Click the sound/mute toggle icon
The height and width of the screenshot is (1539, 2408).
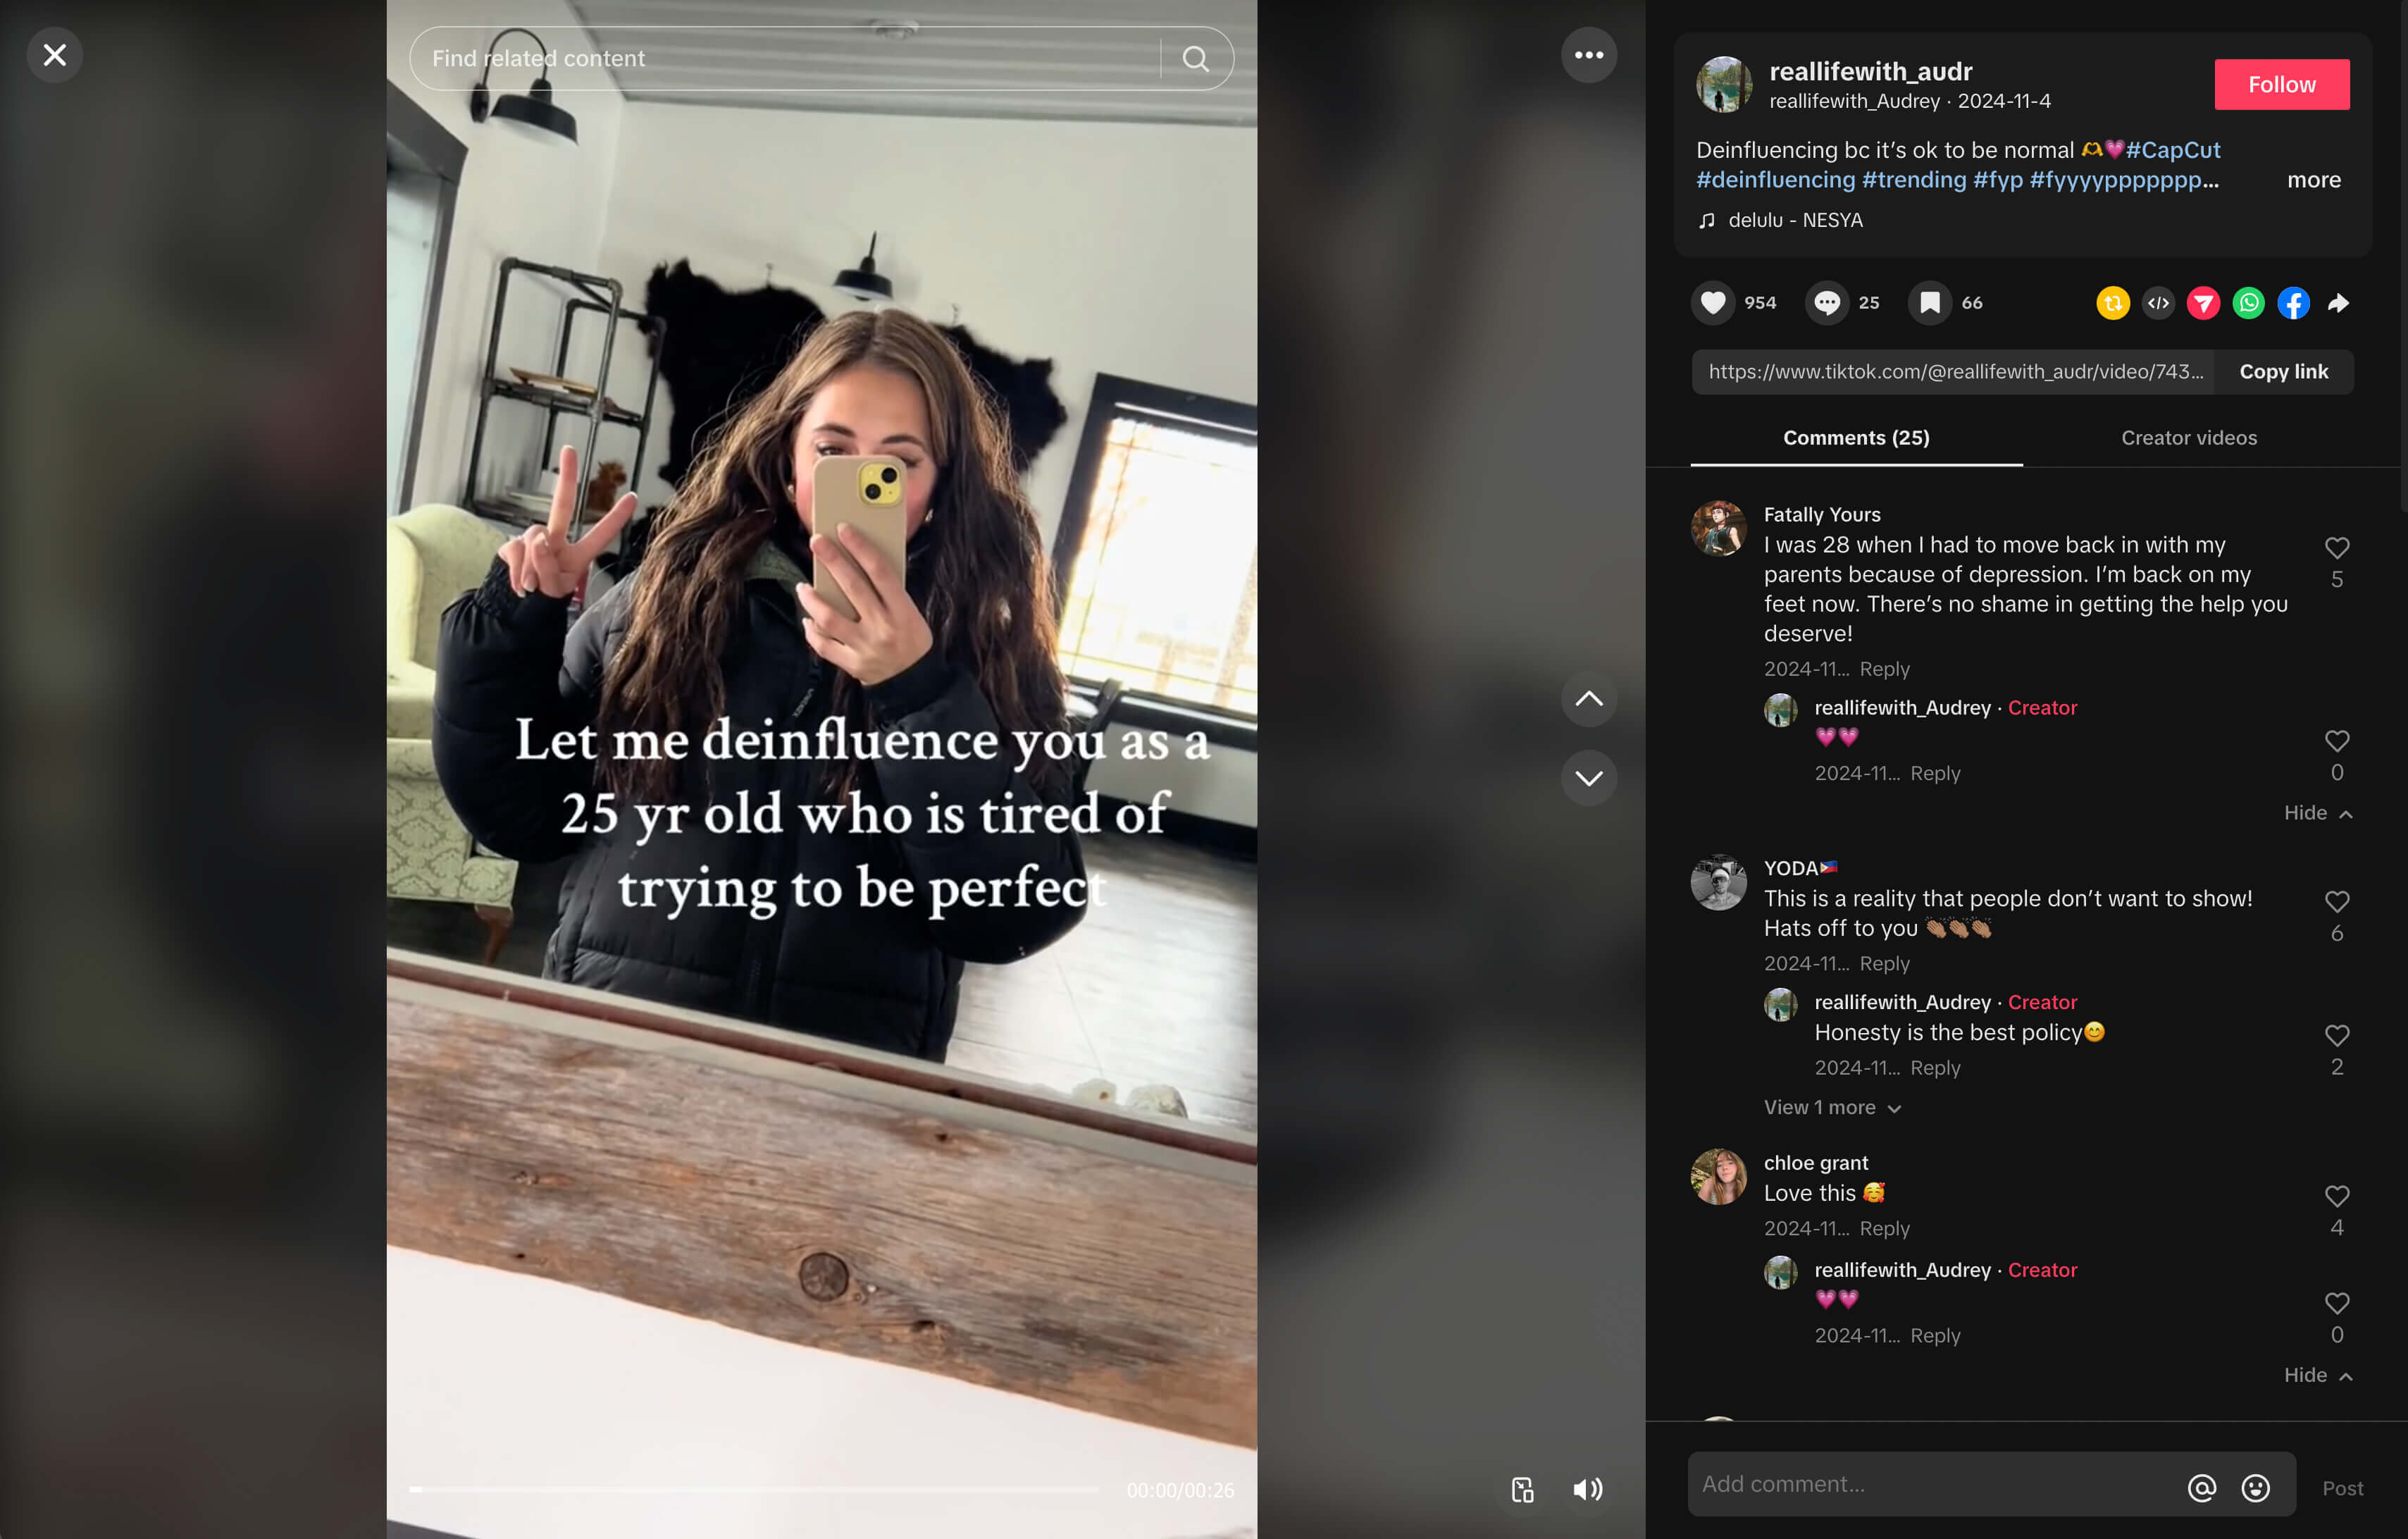tap(1589, 1490)
